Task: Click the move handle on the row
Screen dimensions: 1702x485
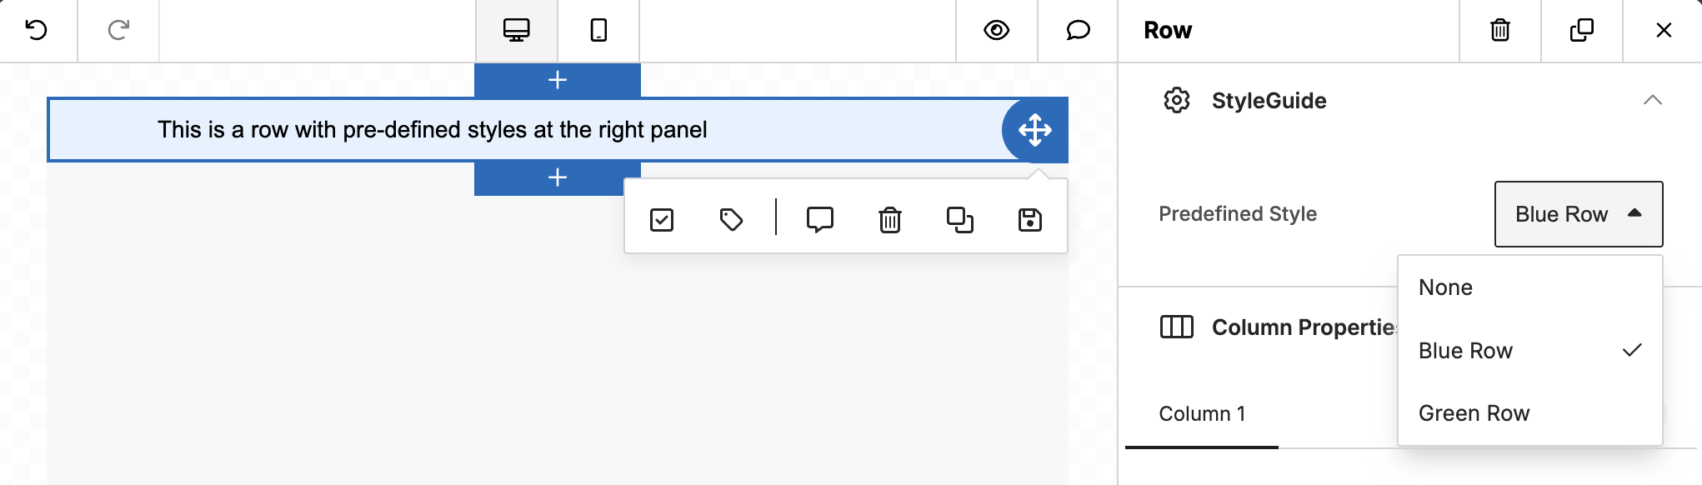Action: [x=1034, y=130]
